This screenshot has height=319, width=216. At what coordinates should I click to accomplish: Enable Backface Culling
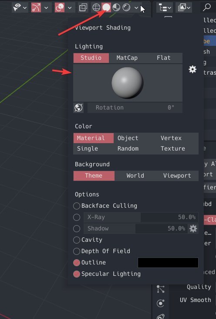tap(77, 206)
